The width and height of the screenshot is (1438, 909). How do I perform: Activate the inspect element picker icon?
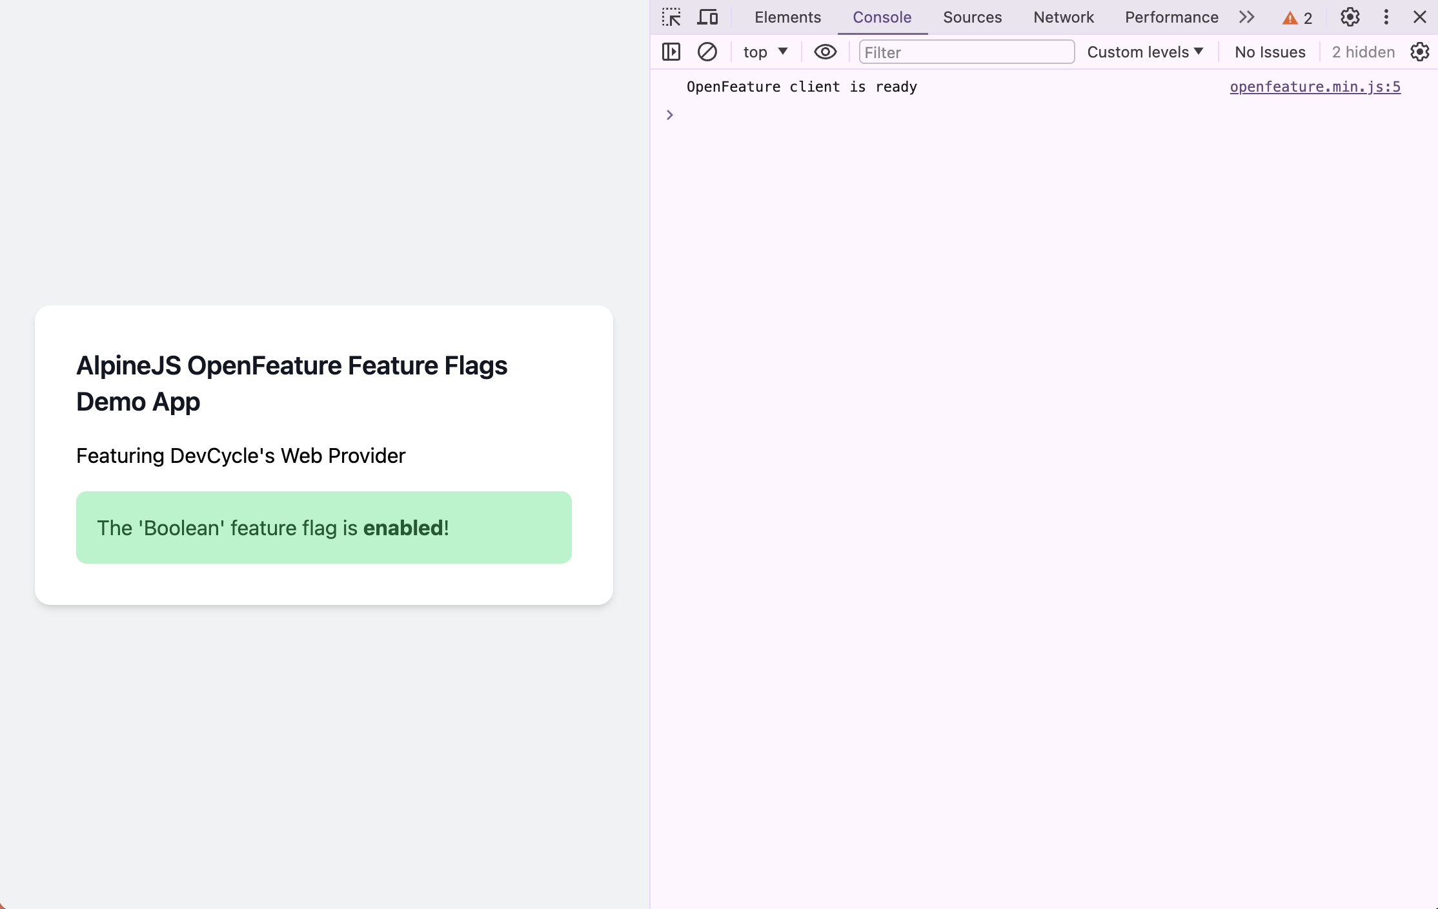(x=671, y=17)
